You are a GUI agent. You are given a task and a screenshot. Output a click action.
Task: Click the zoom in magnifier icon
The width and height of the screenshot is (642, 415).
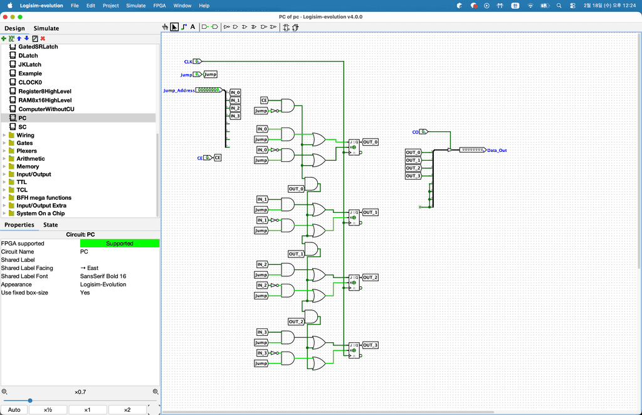(x=155, y=392)
